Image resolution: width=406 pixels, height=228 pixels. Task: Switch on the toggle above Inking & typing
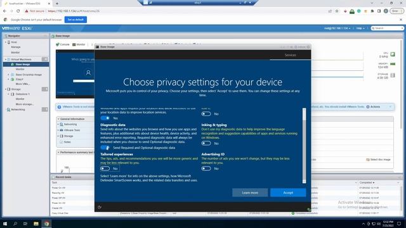[x=206, y=114]
